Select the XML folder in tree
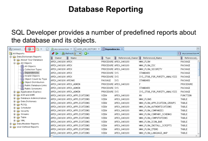 coord(23,120)
